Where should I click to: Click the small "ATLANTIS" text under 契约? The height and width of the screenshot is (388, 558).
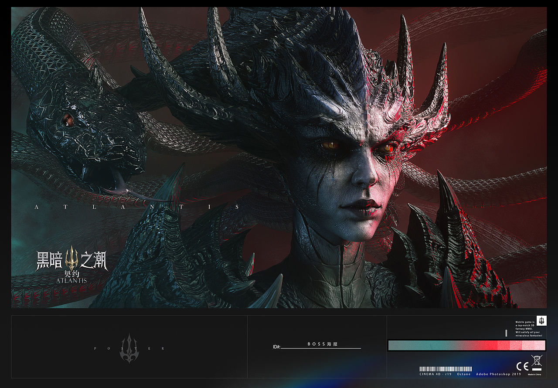point(71,280)
